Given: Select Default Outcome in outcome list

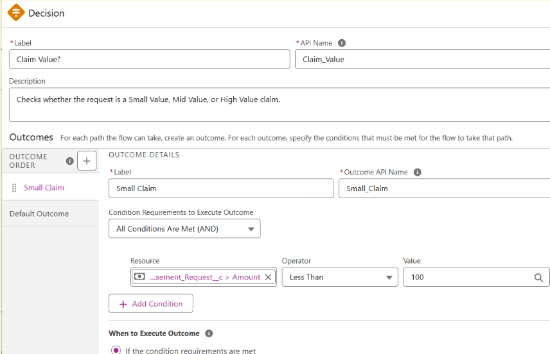Looking at the screenshot, I should click(39, 214).
